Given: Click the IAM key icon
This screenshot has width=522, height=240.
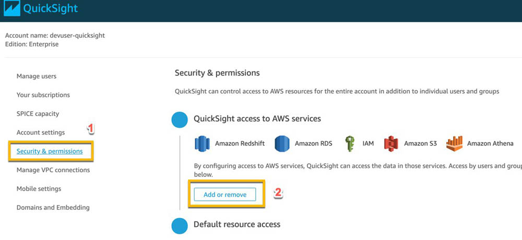Looking at the screenshot, I should (x=350, y=143).
